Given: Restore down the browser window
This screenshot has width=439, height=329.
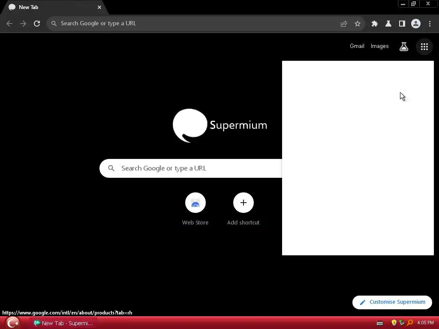Looking at the screenshot, I should (414, 4).
